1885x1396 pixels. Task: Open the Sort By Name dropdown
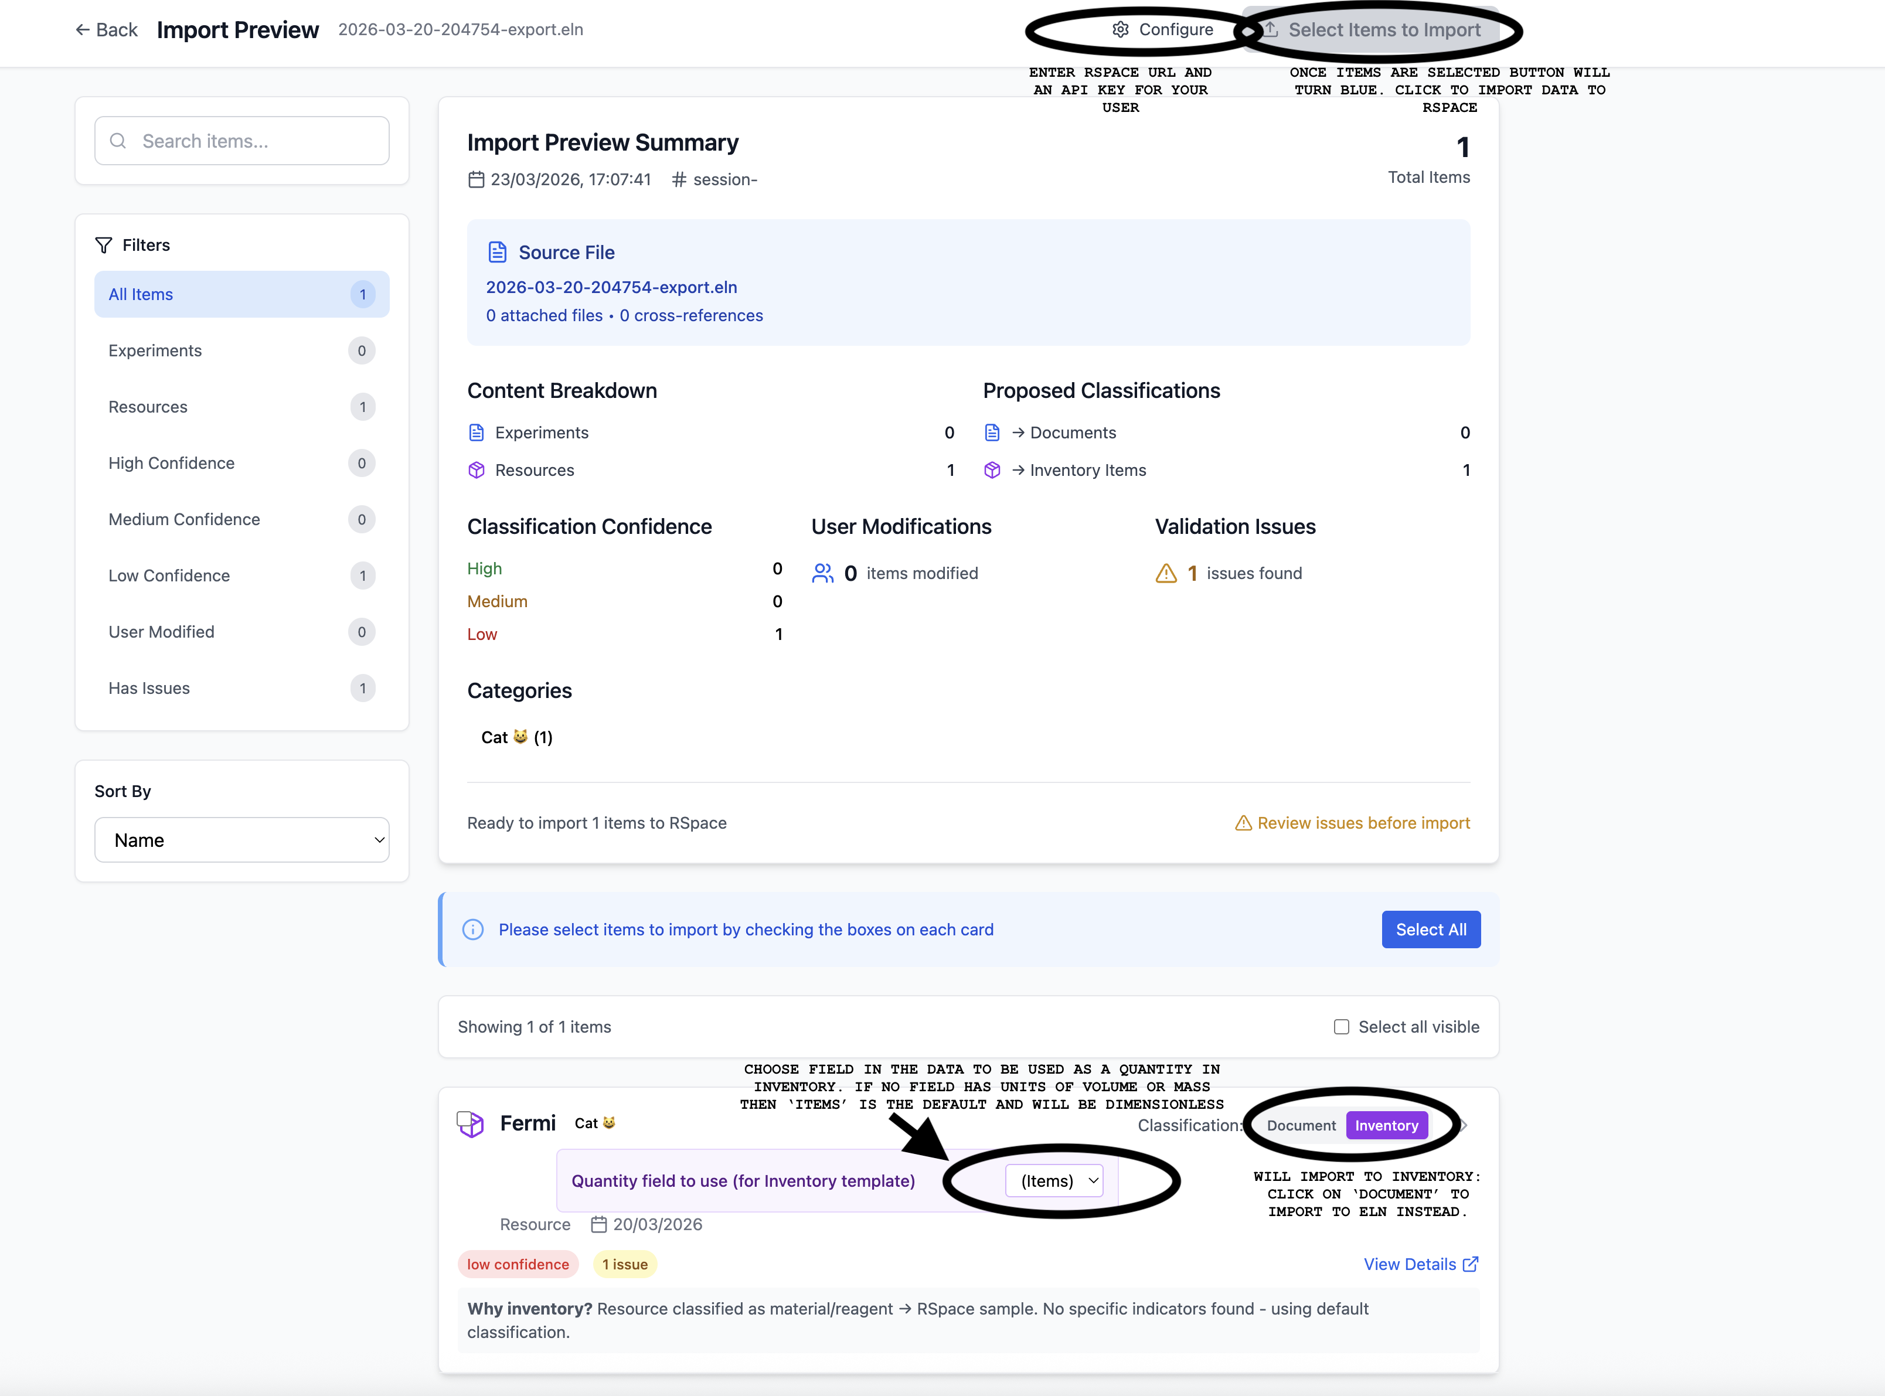click(241, 840)
